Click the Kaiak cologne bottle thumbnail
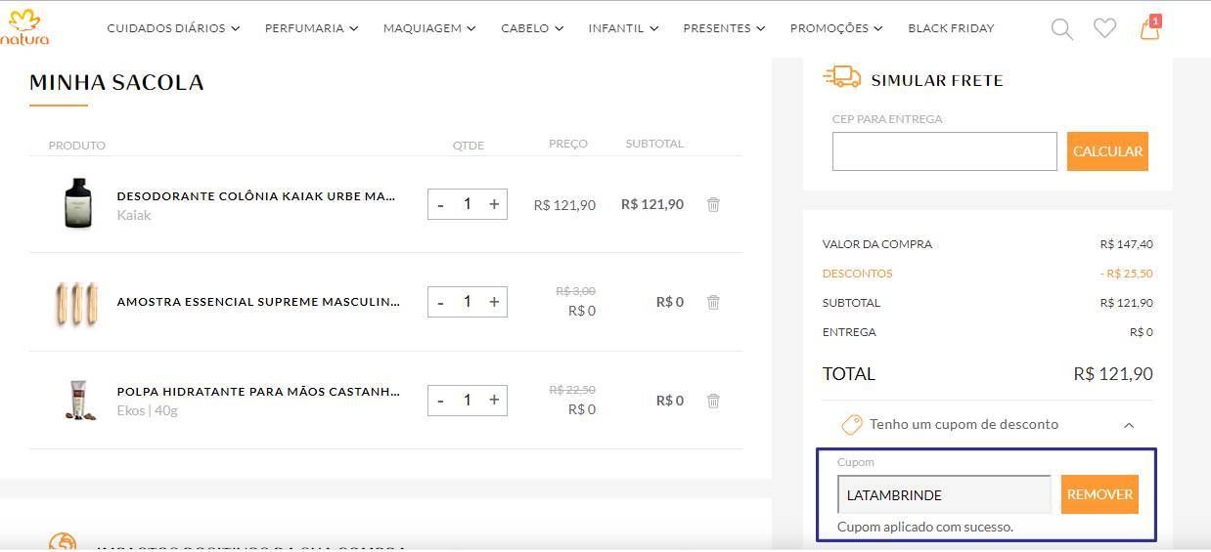This screenshot has height=552, width=1211. 77,203
